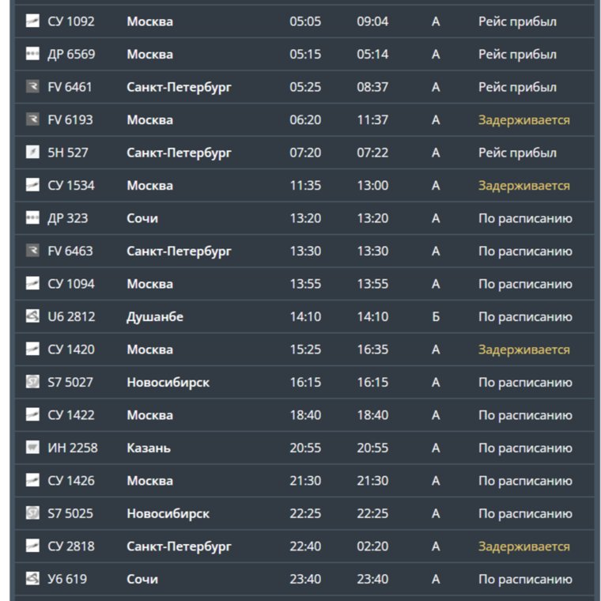Viewport: 601px width, 601px height.
Task: Click the Ural Airlines logo beside U6 2812
Action: point(32,316)
